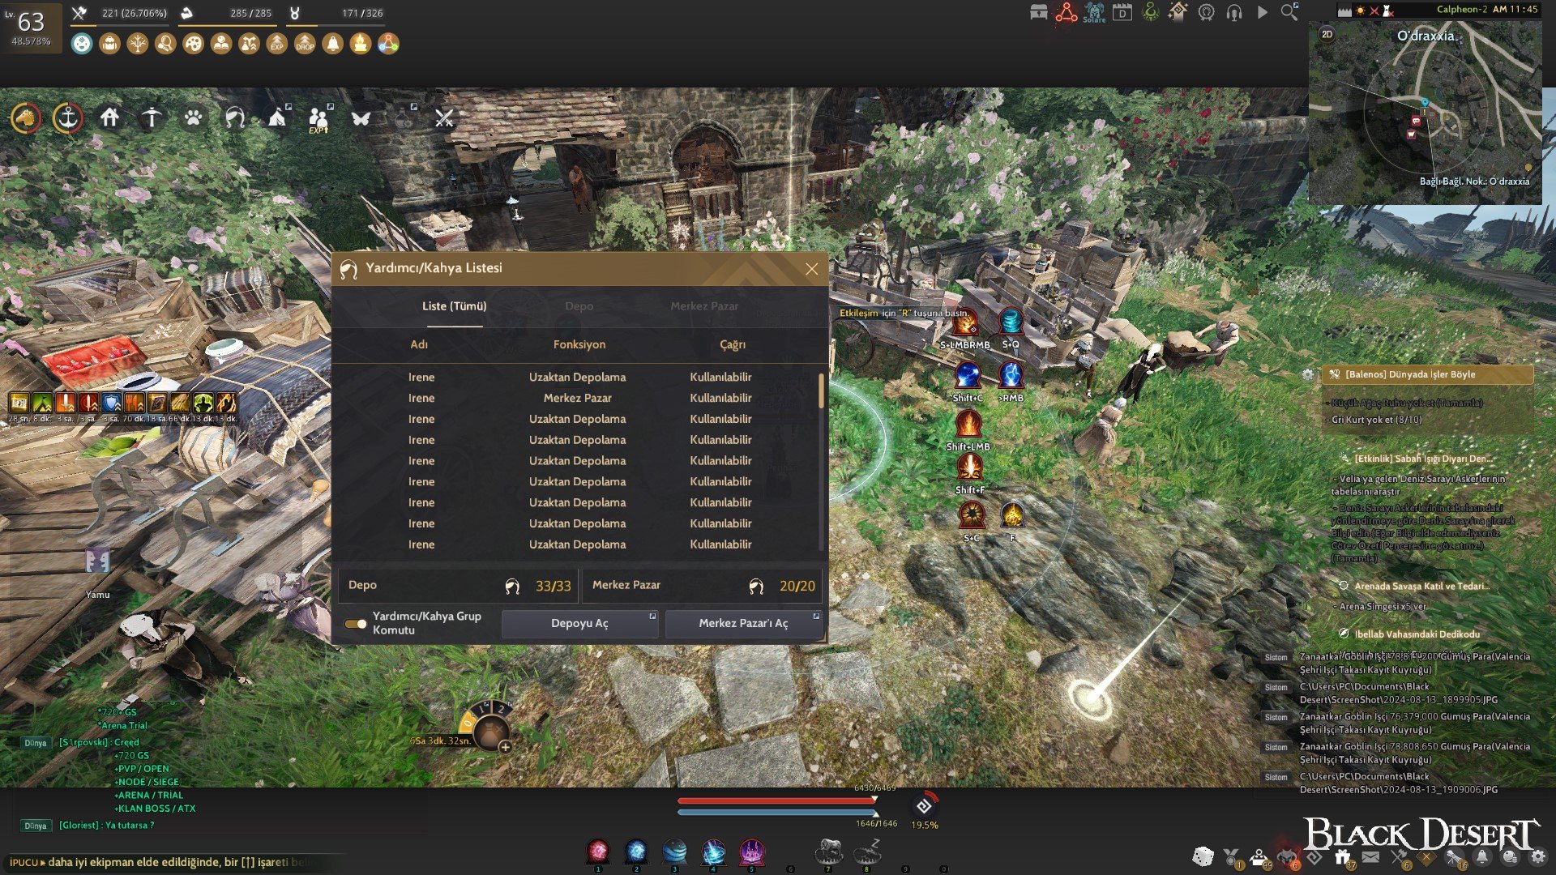
Task: Click the EXP boost buff icon
Action: (277, 44)
